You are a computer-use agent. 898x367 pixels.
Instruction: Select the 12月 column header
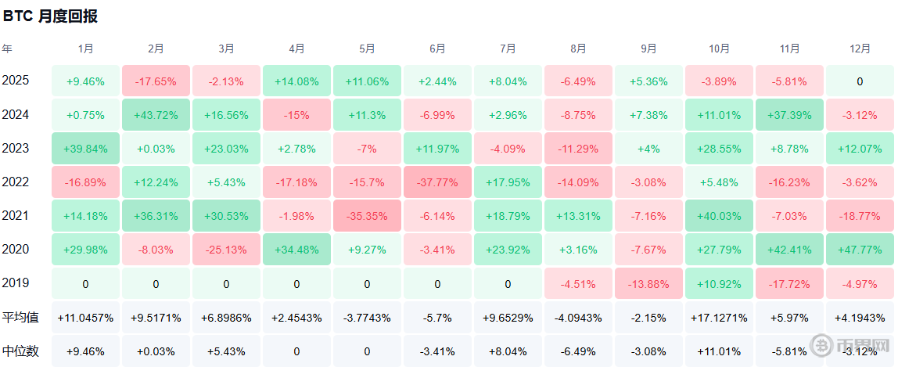860,49
